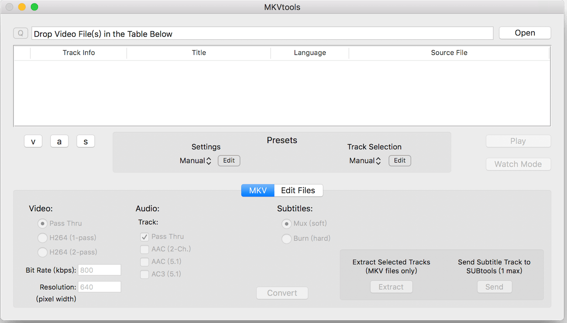The width and height of the screenshot is (567, 323).
Task: Click the yellow minimize window button
Action: pyautogui.click(x=22, y=7)
